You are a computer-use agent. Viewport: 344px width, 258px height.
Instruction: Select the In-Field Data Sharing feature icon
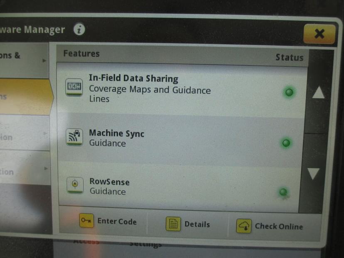74,88
